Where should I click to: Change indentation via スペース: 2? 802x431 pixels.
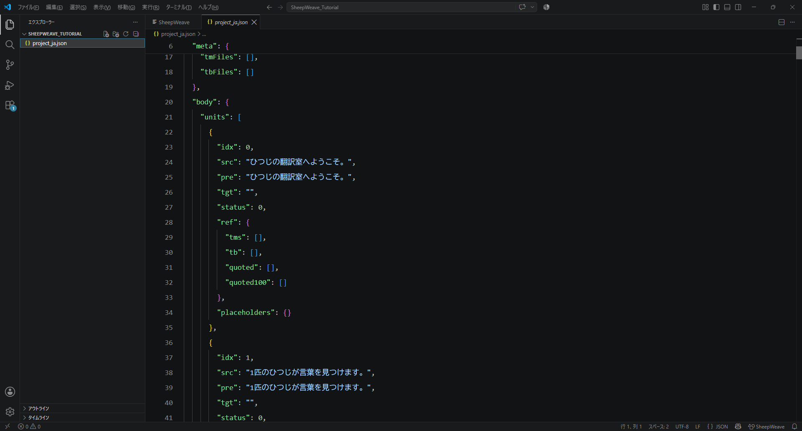658,426
